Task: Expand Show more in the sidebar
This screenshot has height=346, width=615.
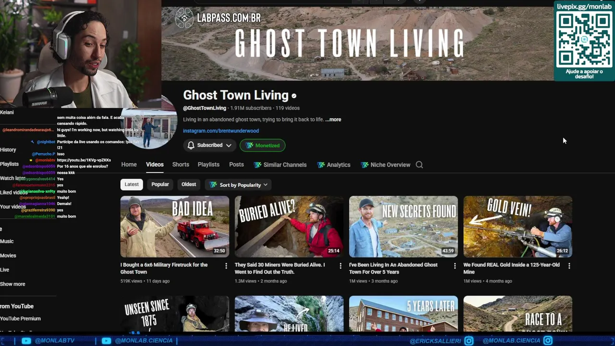Action: [12, 284]
